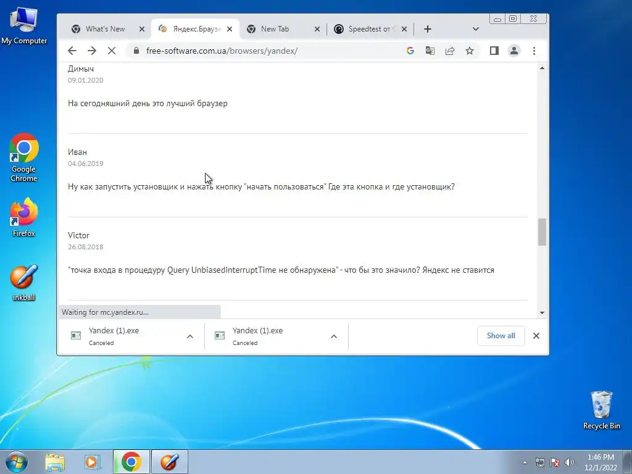Click Show all downloads button
This screenshot has height=474, width=632.
click(501, 335)
